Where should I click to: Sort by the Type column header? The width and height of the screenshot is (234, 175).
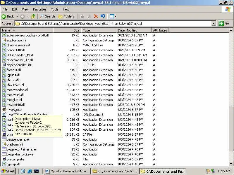(99, 30)
